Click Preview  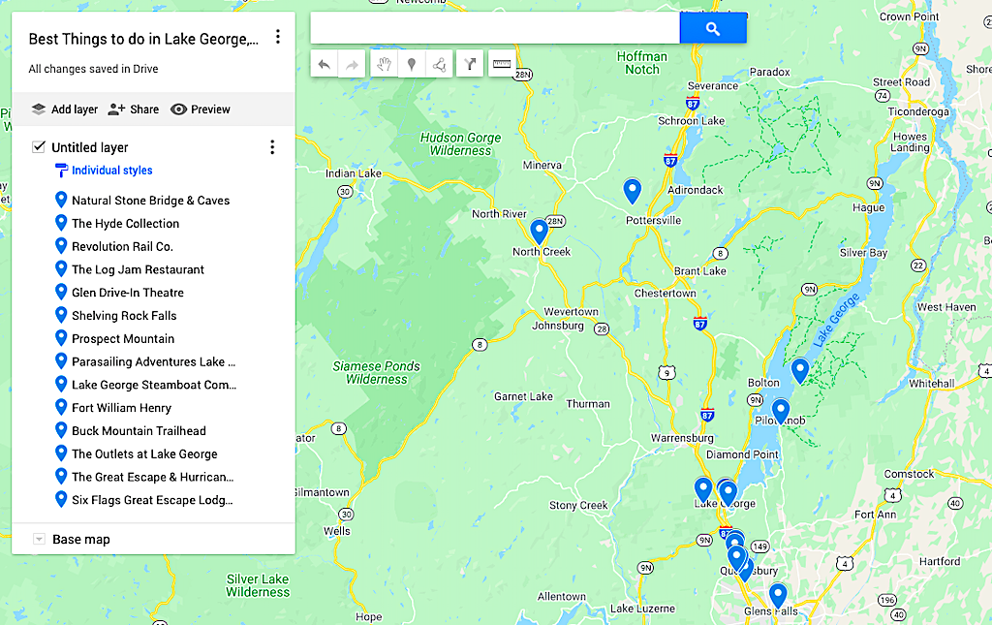pos(201,109)
